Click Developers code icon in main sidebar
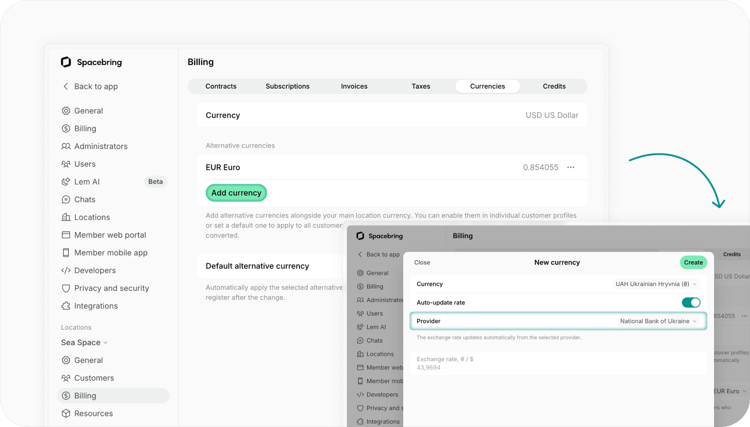The height and width of the screenshot is (427, 750). pyautogui.click(x=66, y=270)
